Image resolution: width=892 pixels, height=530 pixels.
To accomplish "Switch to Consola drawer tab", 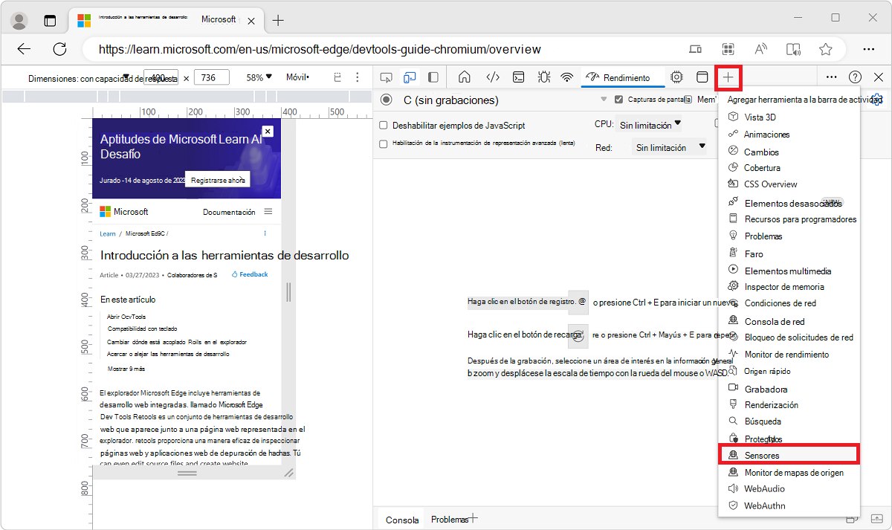I will 402,520.
